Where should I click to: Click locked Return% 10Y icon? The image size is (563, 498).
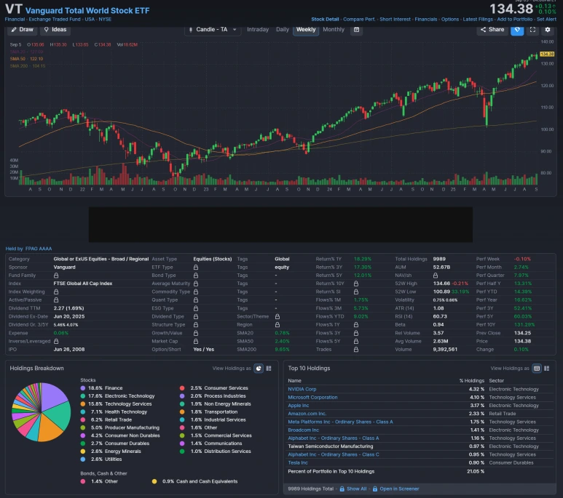point(356,284)
